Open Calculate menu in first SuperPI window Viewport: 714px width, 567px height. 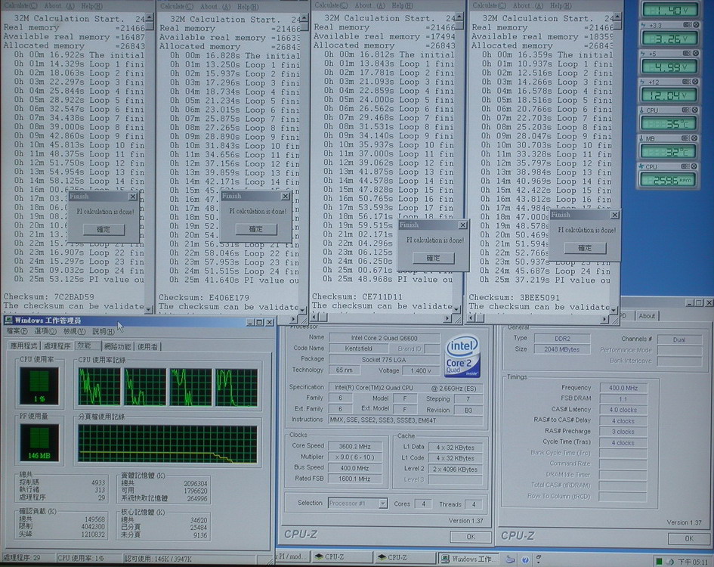(x=20, y=5)
